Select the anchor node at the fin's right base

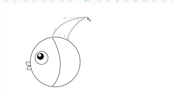click(x=69, y=41)
